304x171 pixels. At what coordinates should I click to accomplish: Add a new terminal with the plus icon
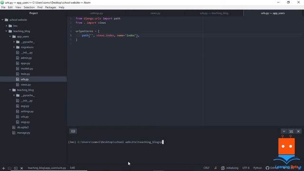(x=3, y=168)
